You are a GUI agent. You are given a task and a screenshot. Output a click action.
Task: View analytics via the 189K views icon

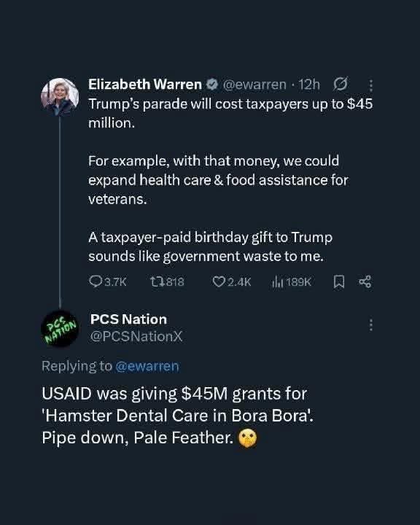pos(277,281)
